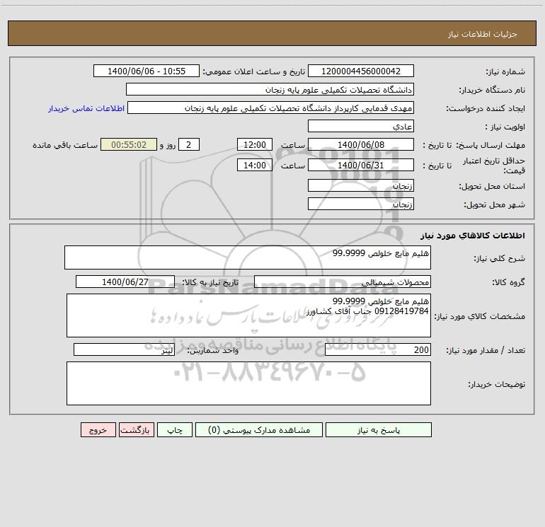The image size is (545, 527).
Task: Click the label ایجاد کننده درخواست
Action: [486, 108]
